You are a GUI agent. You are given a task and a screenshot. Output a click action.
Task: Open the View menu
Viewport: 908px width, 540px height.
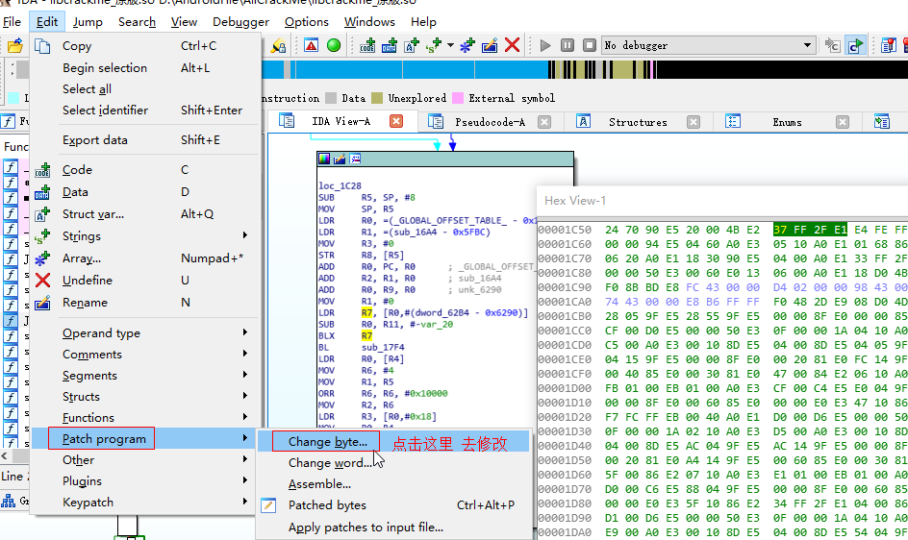(x=184, y=22)
